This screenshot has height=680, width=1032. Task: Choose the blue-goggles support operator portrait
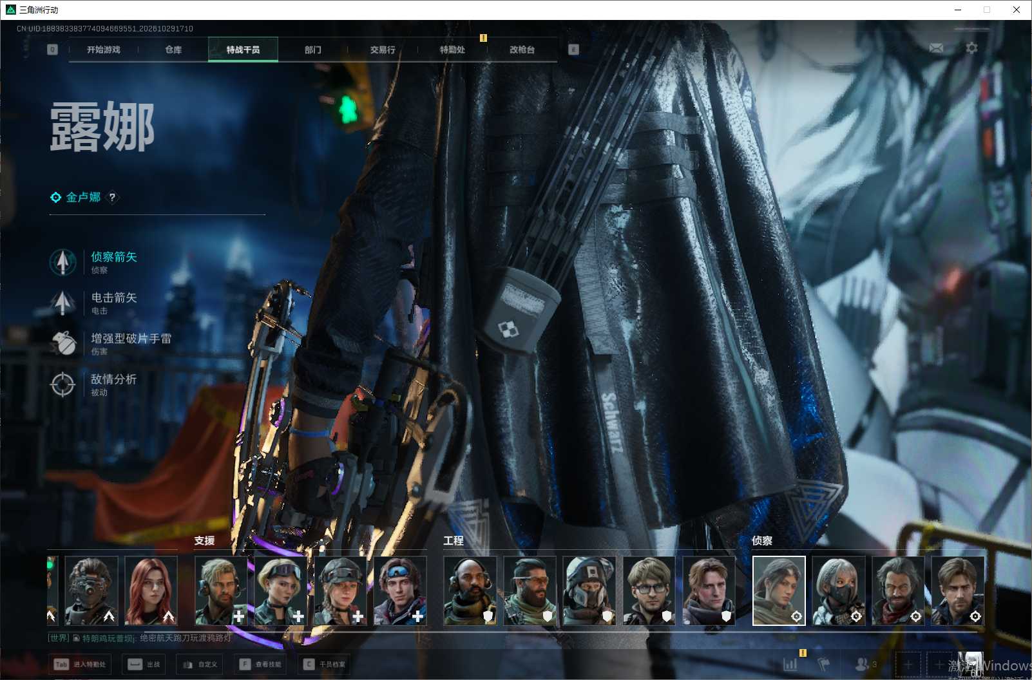click(400, 590)
